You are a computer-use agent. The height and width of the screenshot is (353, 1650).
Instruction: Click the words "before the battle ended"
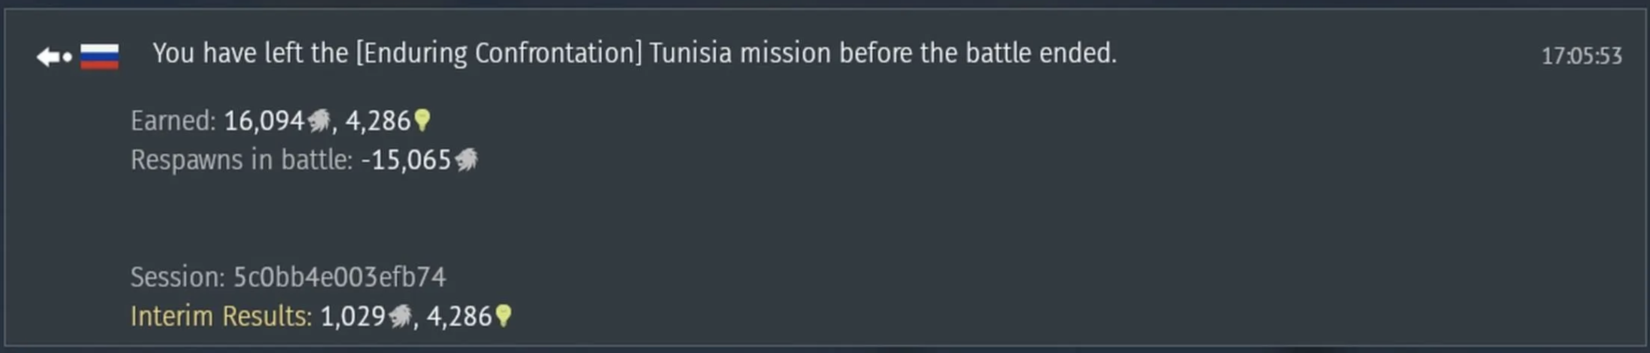point(977,53)
